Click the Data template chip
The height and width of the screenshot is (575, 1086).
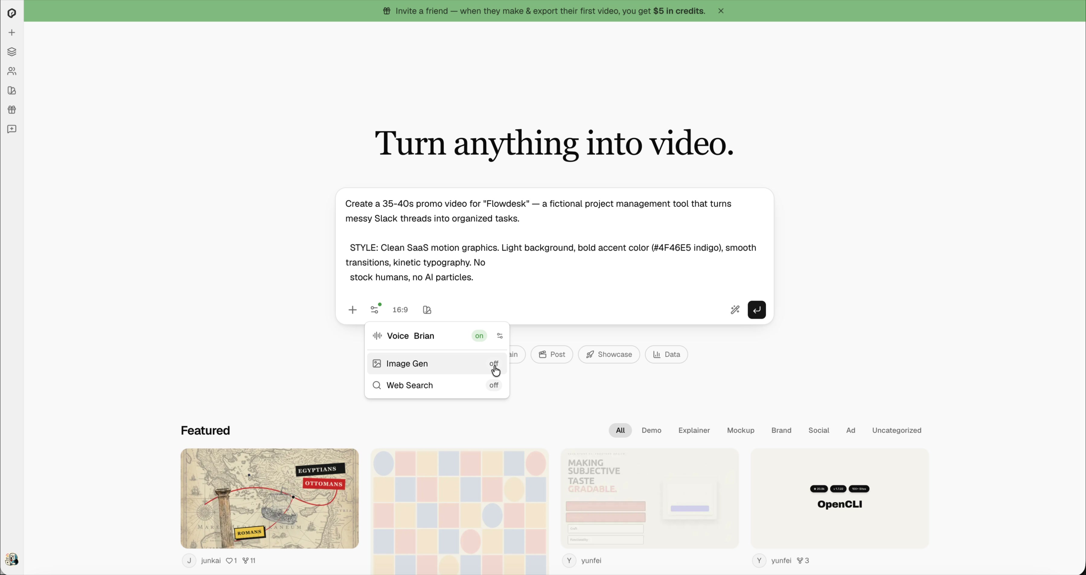pyautogui.click(x=666, y=355)
